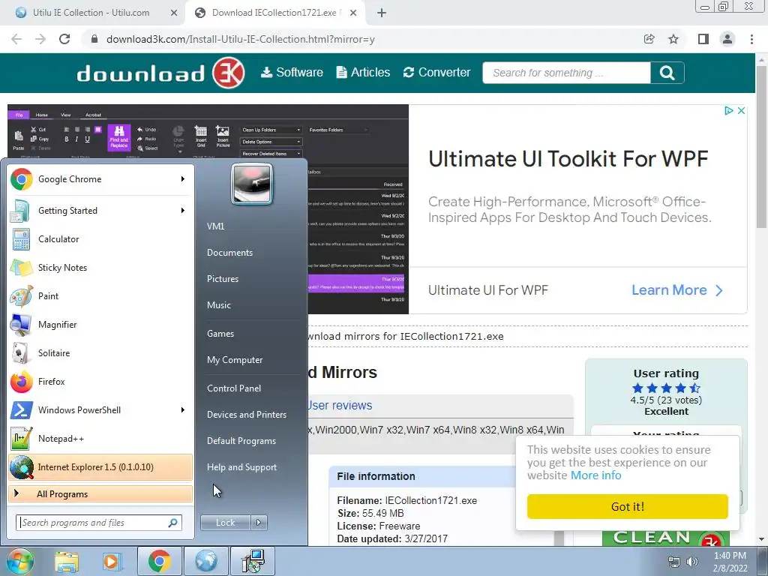Open media player taskbar icon

(x=112, y=561)
